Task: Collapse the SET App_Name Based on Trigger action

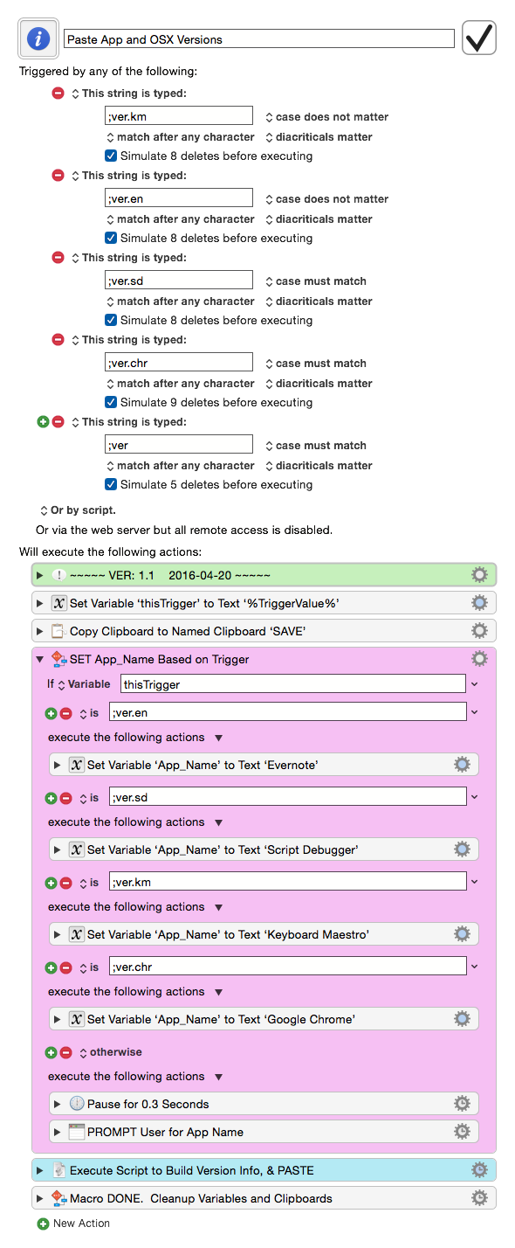Action: (40, 659)
